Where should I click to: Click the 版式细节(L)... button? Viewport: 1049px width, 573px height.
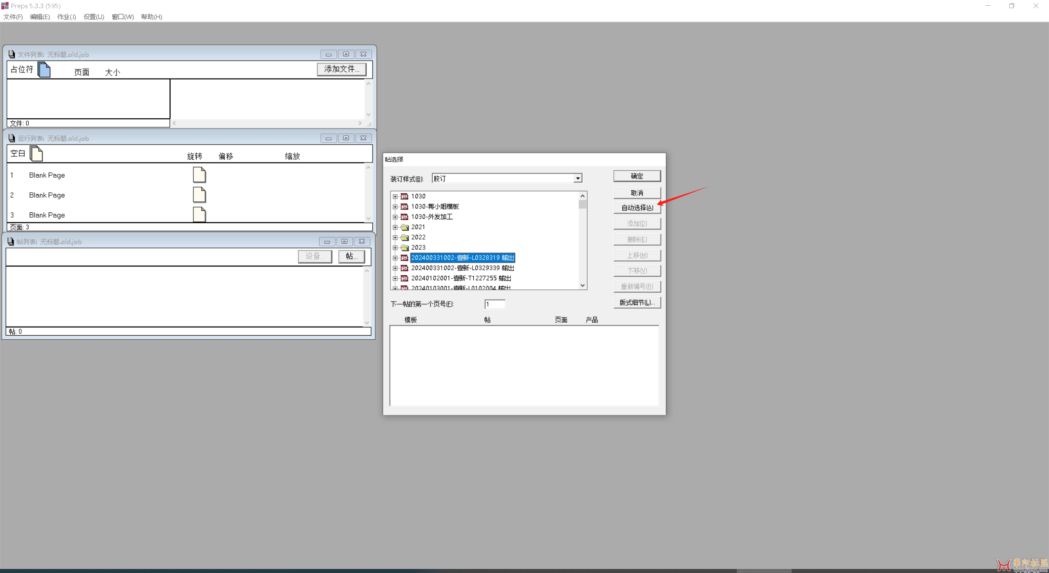tap(637, 302)
